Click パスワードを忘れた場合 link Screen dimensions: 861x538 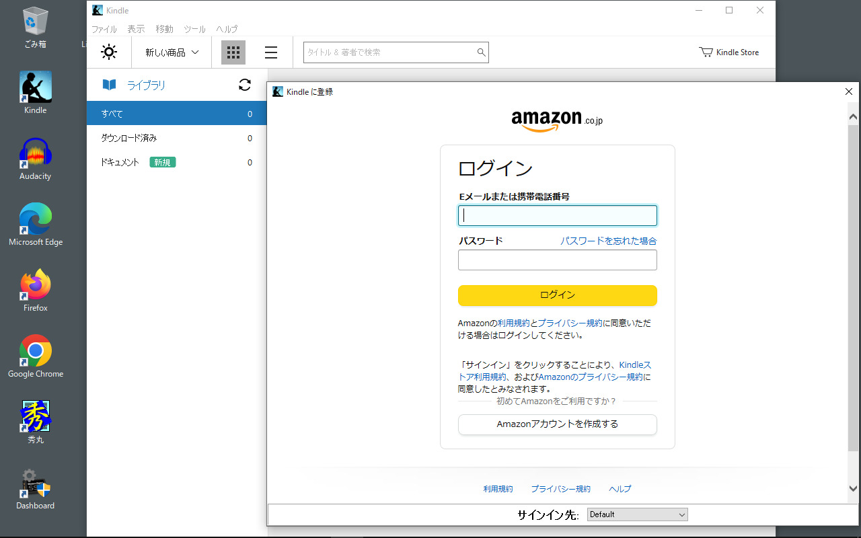point(608,241)
